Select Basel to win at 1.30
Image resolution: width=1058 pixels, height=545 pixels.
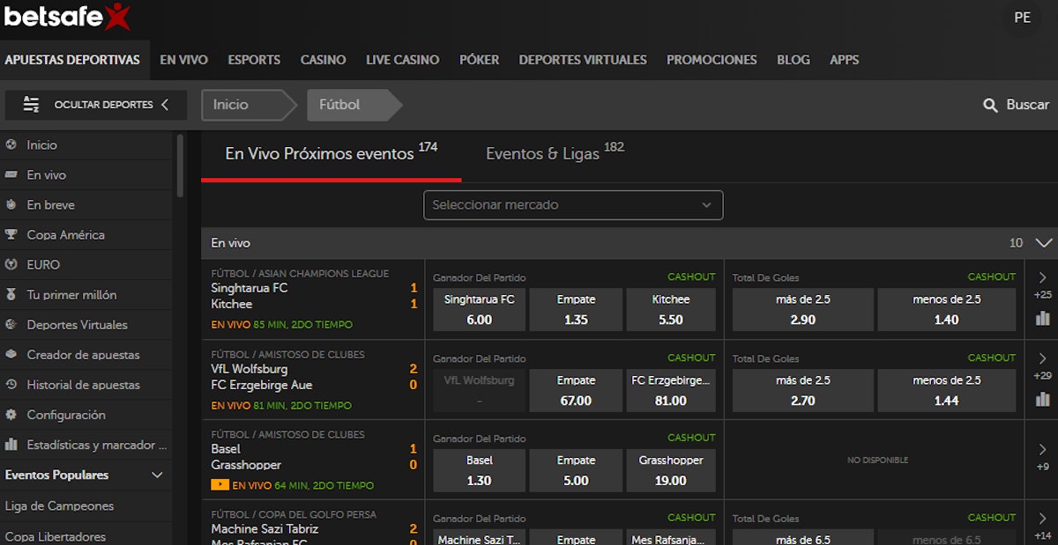(x=479, y=470)
